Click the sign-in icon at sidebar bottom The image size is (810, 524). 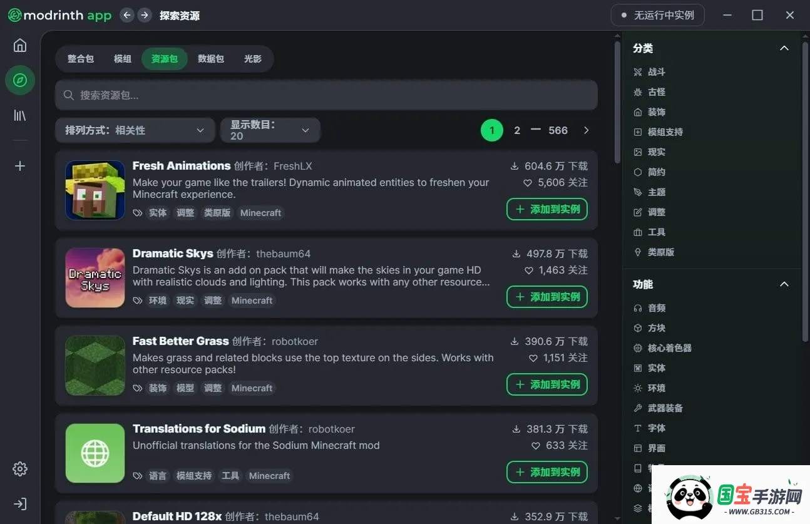coord(20,504)
